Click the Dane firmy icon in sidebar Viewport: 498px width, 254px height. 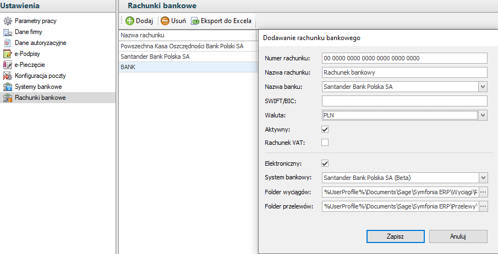[8, 32]
